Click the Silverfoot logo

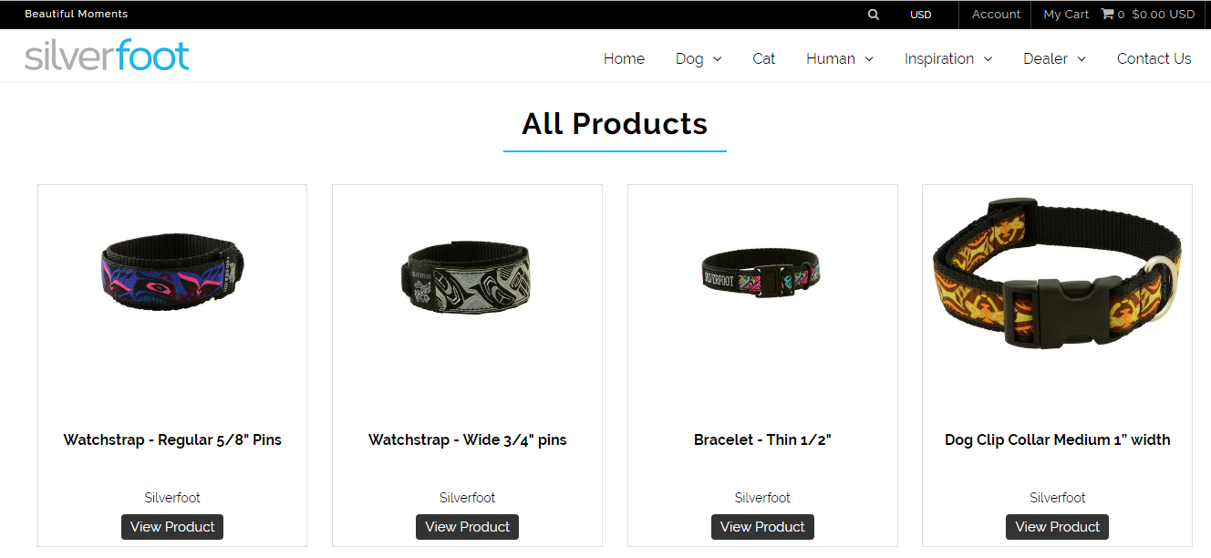tap(107, 55)
